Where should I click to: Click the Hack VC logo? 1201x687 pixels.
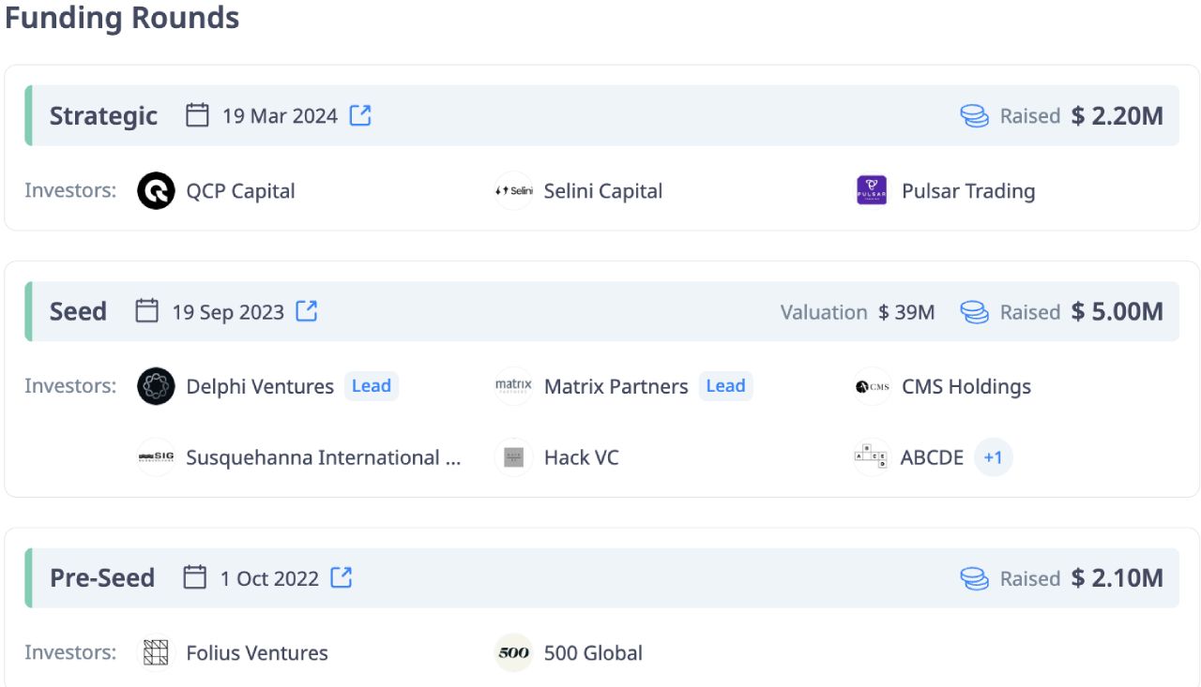pos(513,457)
